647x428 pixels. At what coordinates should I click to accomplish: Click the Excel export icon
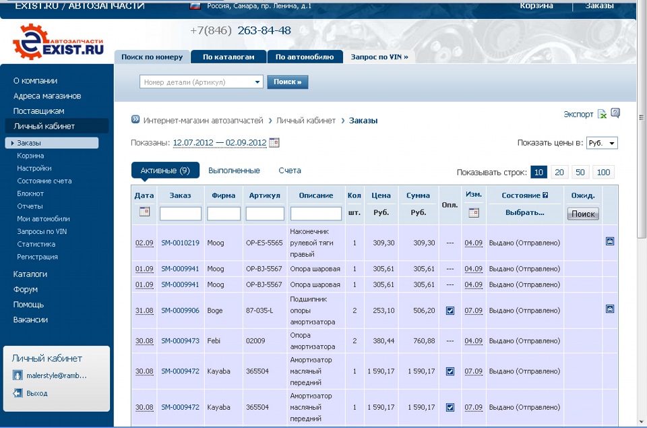click(602, 114)
